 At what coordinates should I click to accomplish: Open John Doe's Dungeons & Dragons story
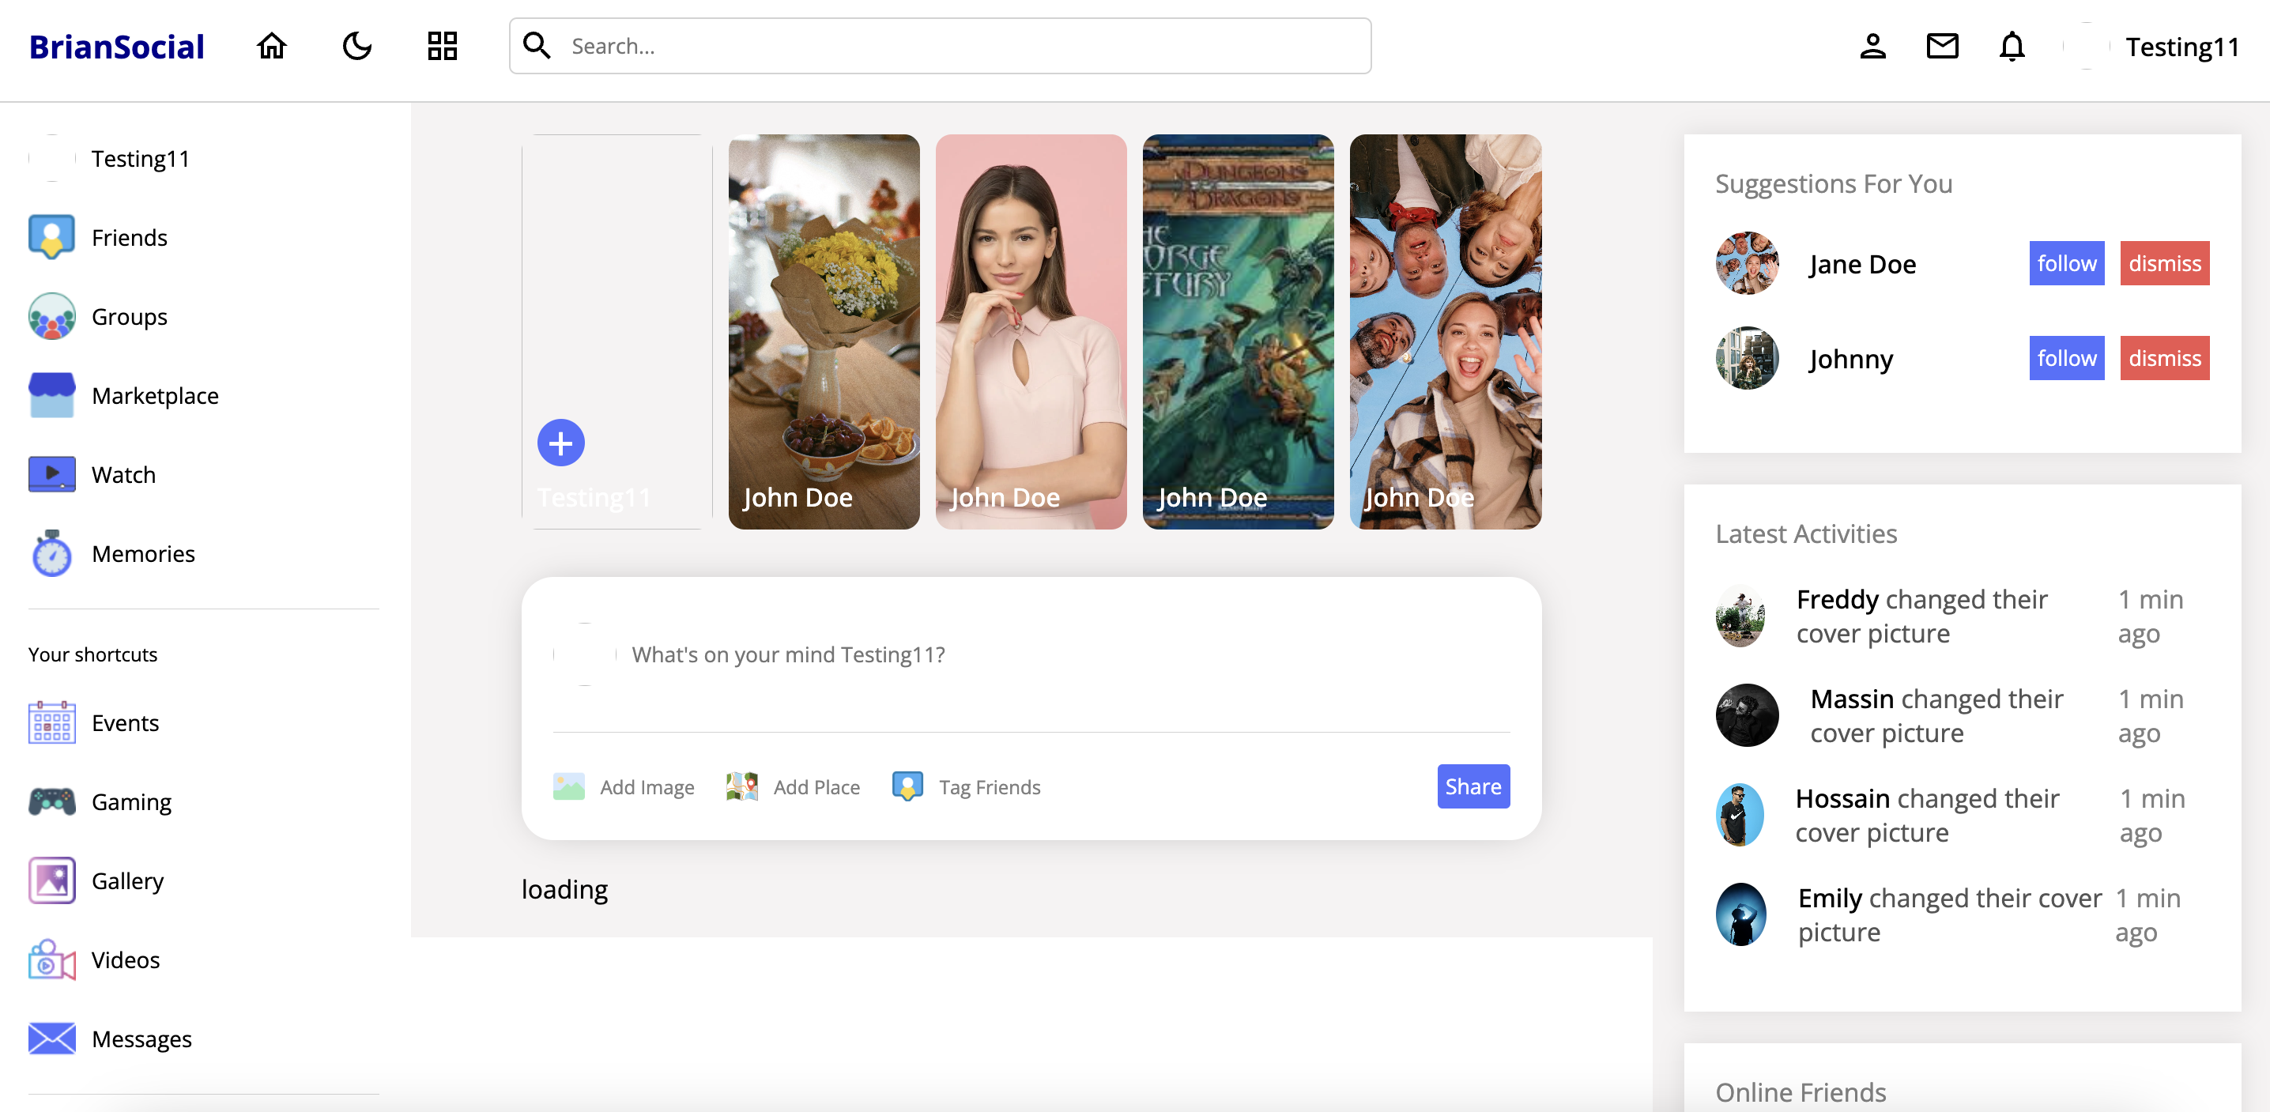1237,331
